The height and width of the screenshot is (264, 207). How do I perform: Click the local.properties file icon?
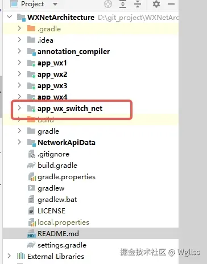pos(32,222)
